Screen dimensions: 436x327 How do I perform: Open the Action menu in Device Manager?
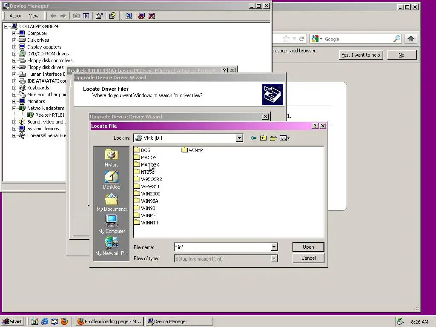tap(16, 16)
